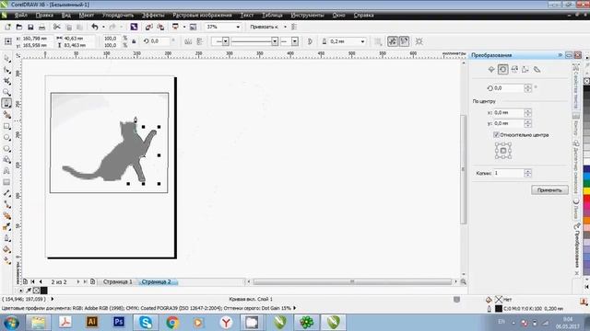
Task: Go to previous page arrow in navigator
Action: (41, 282)
